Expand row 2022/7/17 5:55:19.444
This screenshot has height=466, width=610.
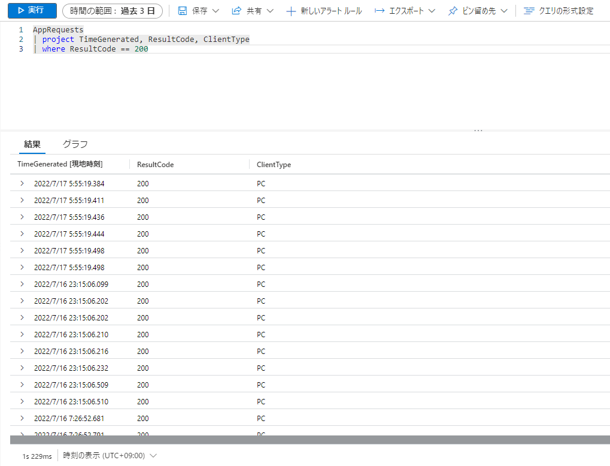22,234
